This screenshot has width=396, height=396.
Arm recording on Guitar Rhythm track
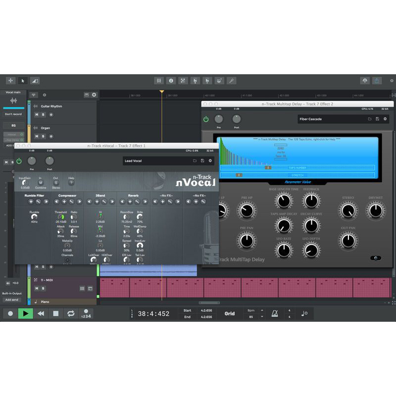click(x=51, y=115)
